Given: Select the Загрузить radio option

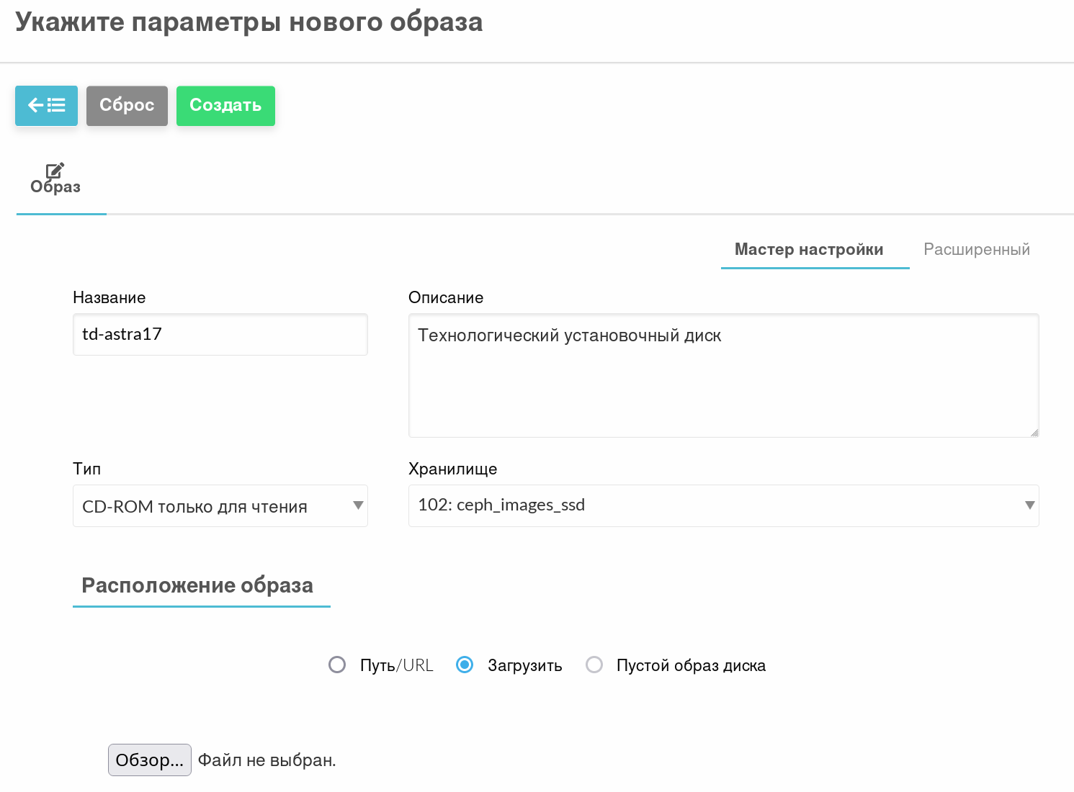Looking at the screenshot, I should (x=465, y=665).
